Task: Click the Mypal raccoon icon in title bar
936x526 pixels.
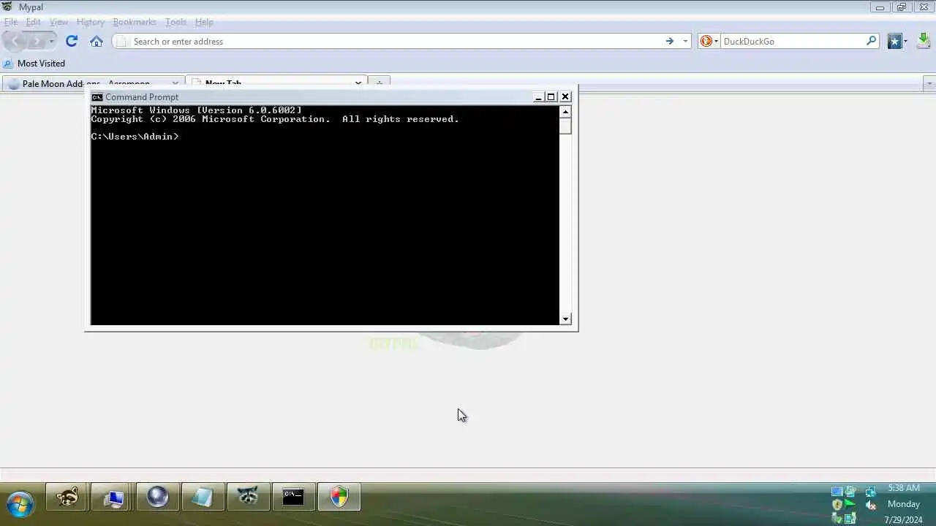Action: (7, 7)
